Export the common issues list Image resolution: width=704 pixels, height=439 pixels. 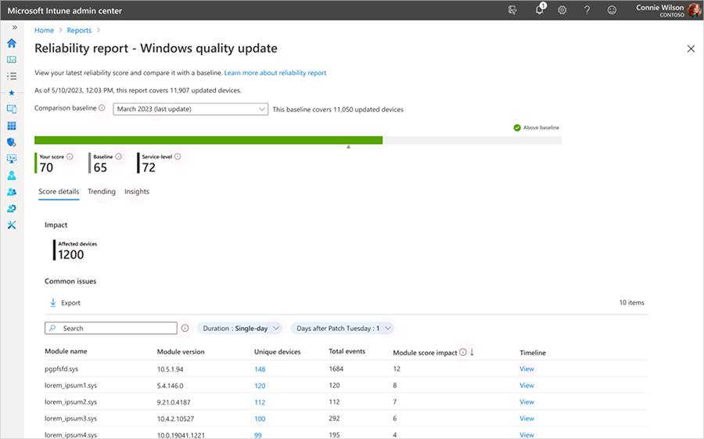[65, 303]
